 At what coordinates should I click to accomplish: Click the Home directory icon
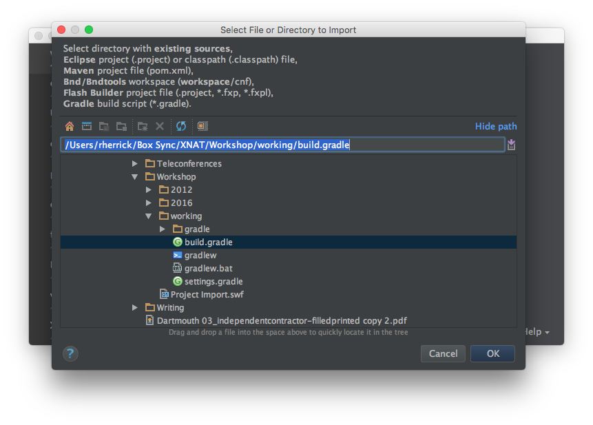(x=69, y=126)
